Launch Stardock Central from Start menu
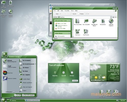 coord(9,78)
